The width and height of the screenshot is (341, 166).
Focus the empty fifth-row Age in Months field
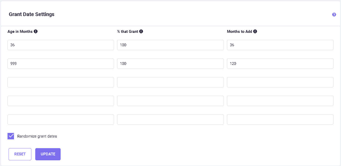point(61,119)
